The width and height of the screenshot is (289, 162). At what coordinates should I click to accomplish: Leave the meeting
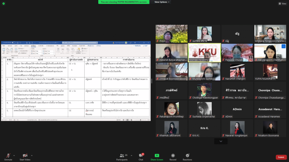[281, 157]
